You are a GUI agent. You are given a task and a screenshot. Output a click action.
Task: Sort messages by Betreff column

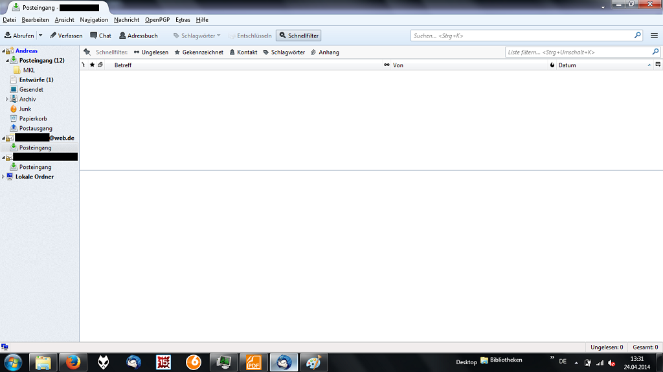pyautogui.click(x=122, y=65)
